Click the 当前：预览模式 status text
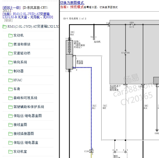 (x=72, y=7)
